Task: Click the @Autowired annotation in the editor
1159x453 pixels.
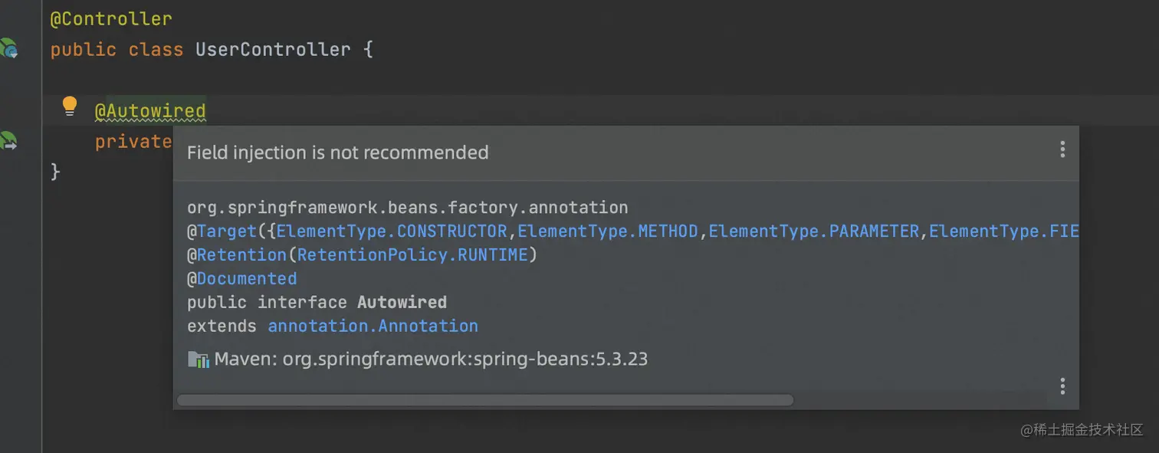Action: click(x=150, y=111)
